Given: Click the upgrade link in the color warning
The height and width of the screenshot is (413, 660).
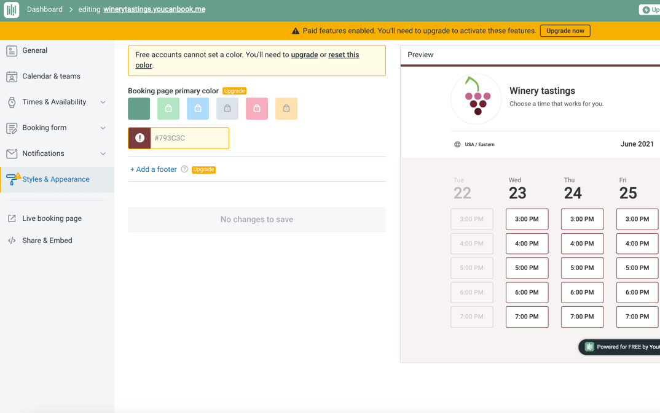Looking at the screenshot, I should (x=304, y=55).
